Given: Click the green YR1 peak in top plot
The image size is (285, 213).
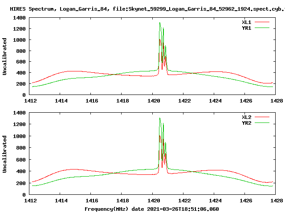Looking at the screenshot, I should point(160,23).
